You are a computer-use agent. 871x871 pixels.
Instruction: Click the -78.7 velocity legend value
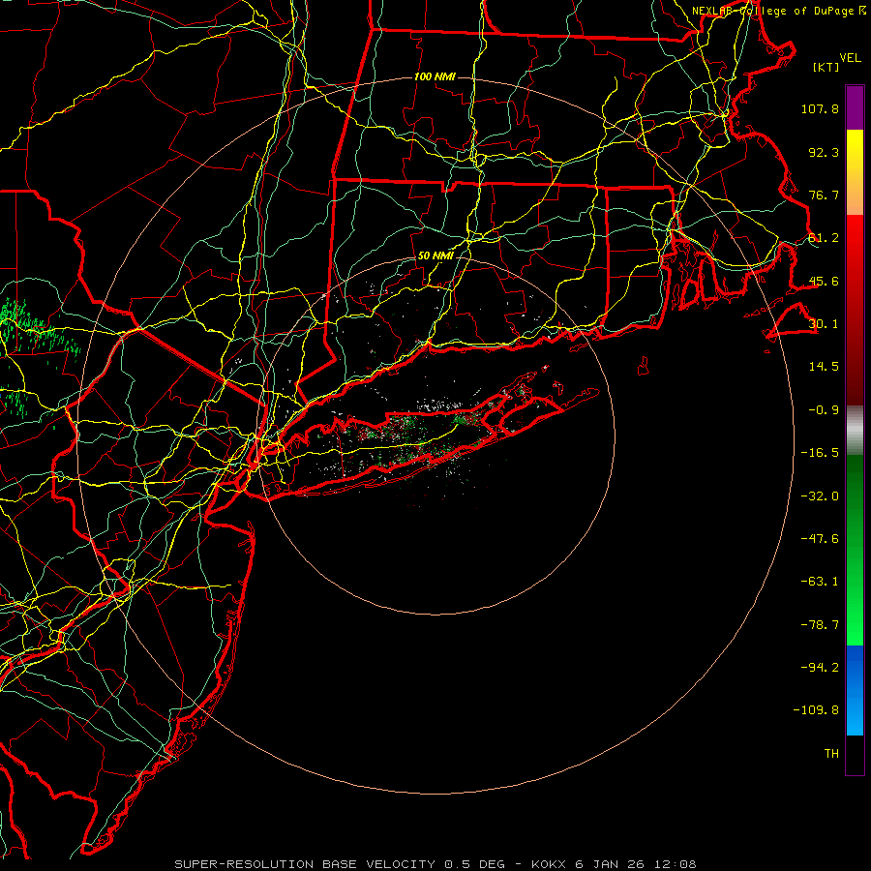pos(820,625)
